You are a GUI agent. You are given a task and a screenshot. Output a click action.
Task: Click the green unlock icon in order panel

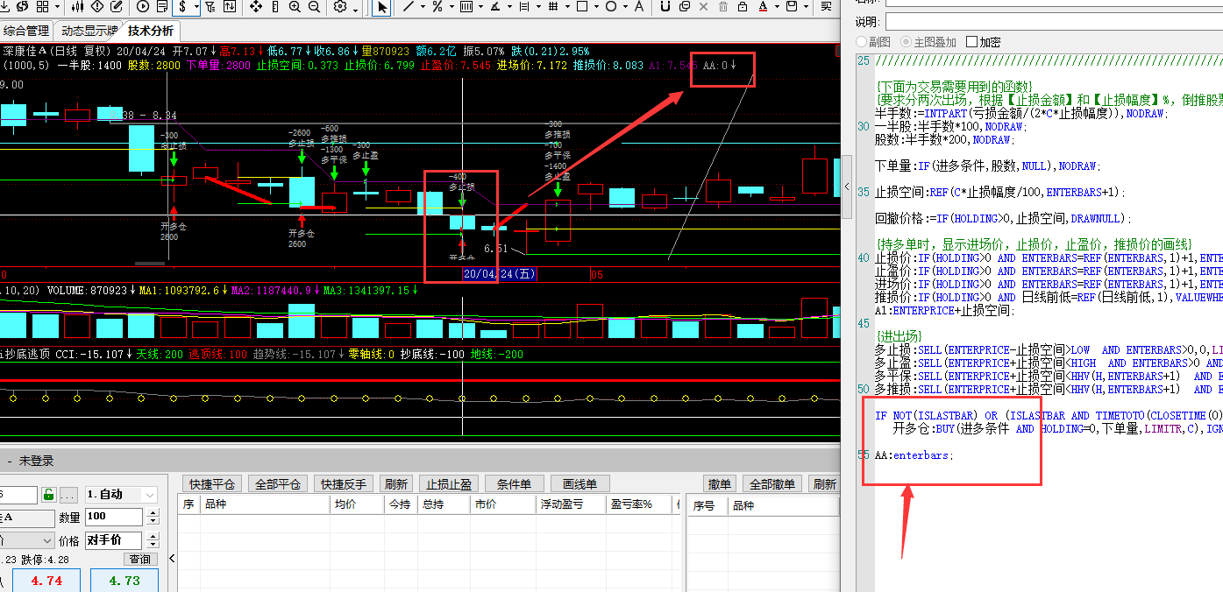pos(49,495)
